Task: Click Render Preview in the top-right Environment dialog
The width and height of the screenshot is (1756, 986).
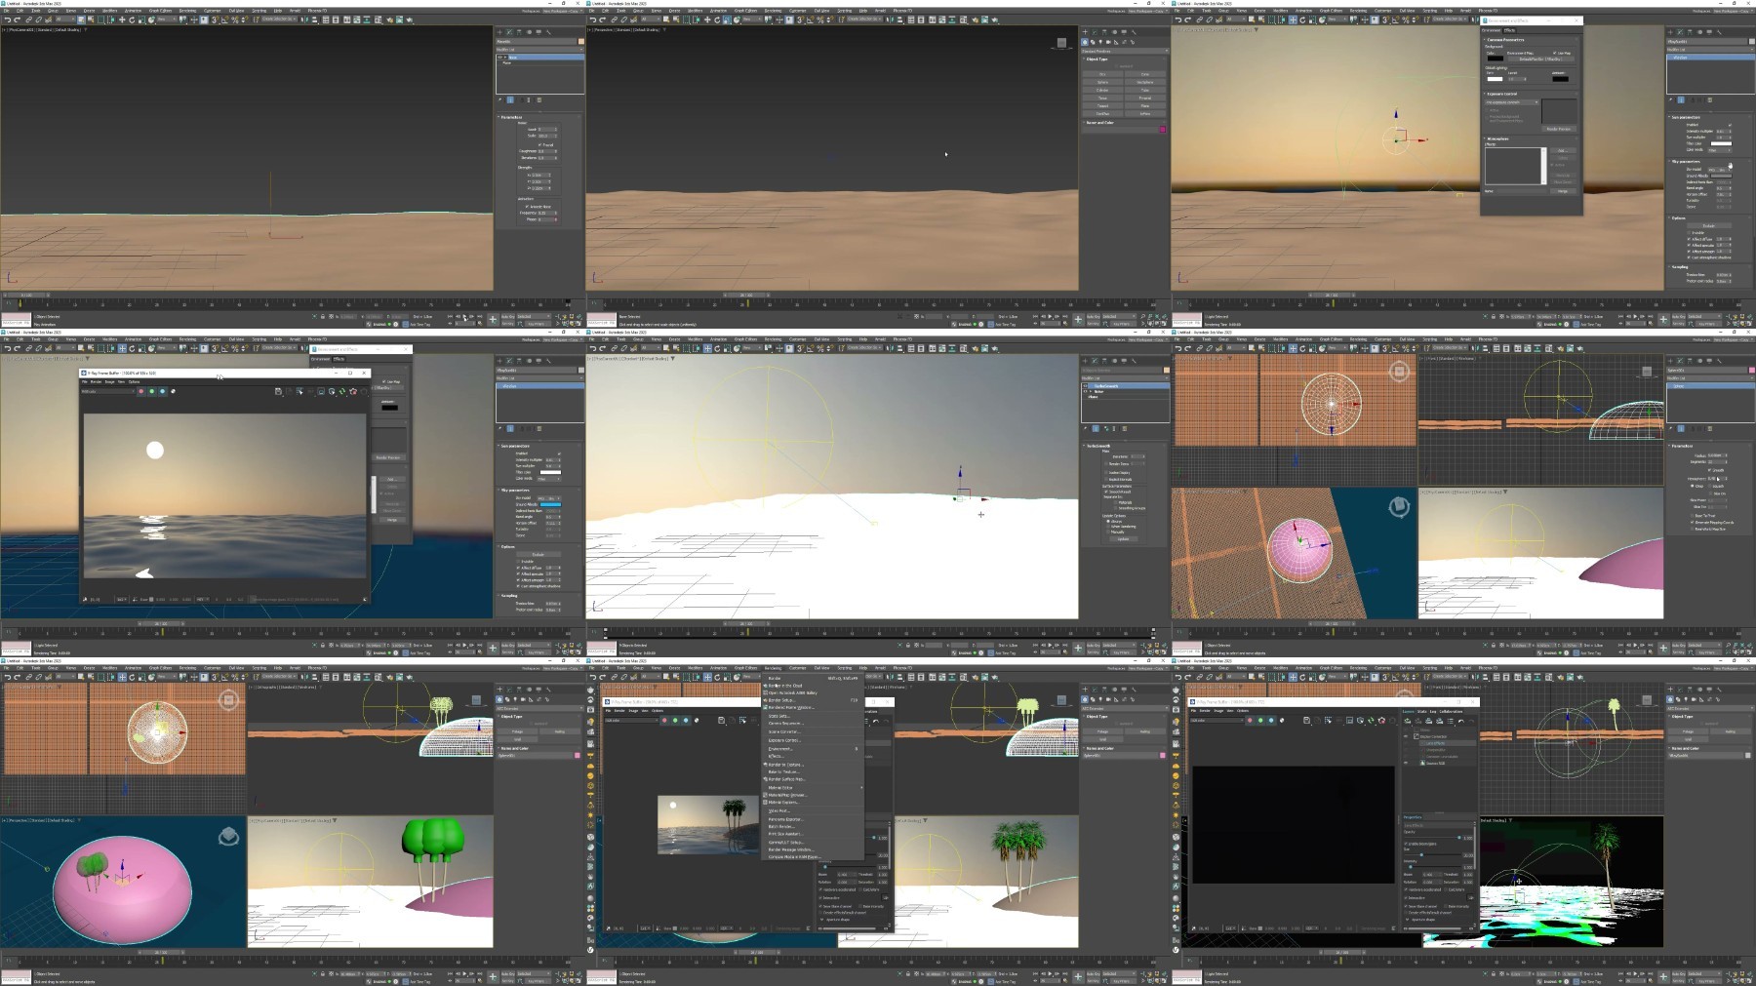Action: pyautogui.click(x=1558, y=129)
